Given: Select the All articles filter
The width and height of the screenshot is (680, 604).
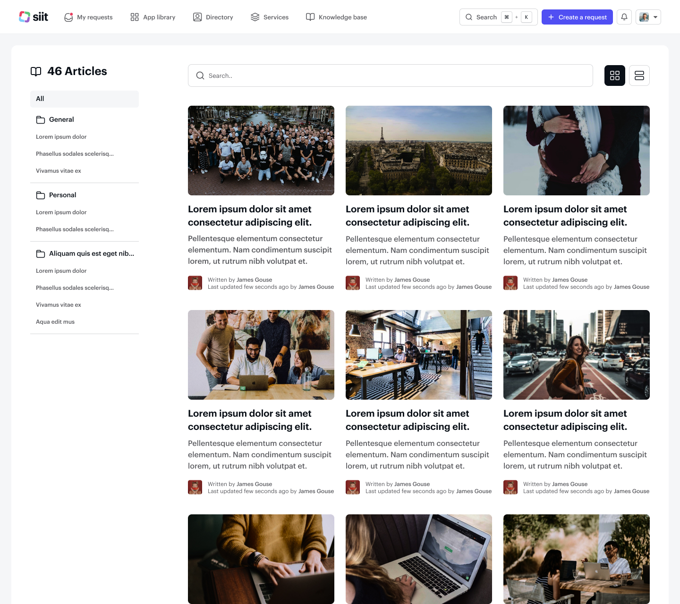Looking at the screenshot, I should coord(84,99).
